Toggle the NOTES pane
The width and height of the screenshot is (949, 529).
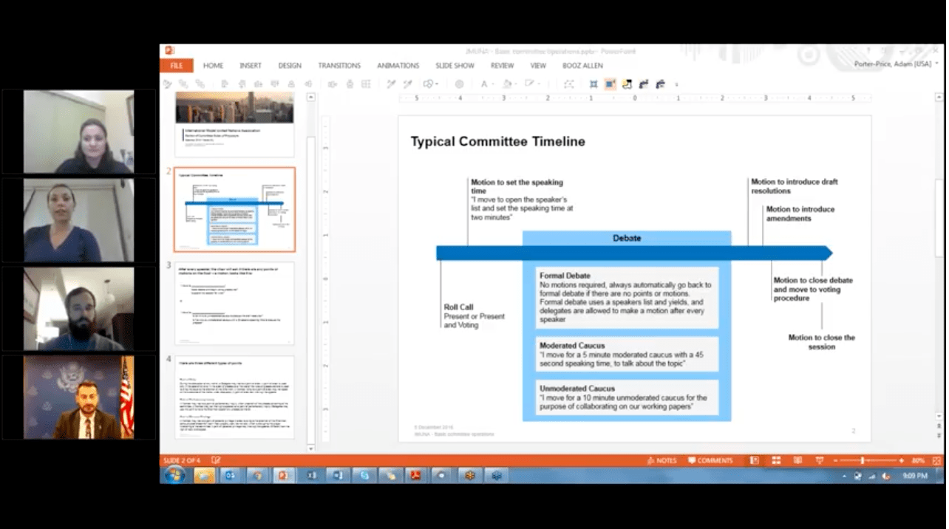661,460
